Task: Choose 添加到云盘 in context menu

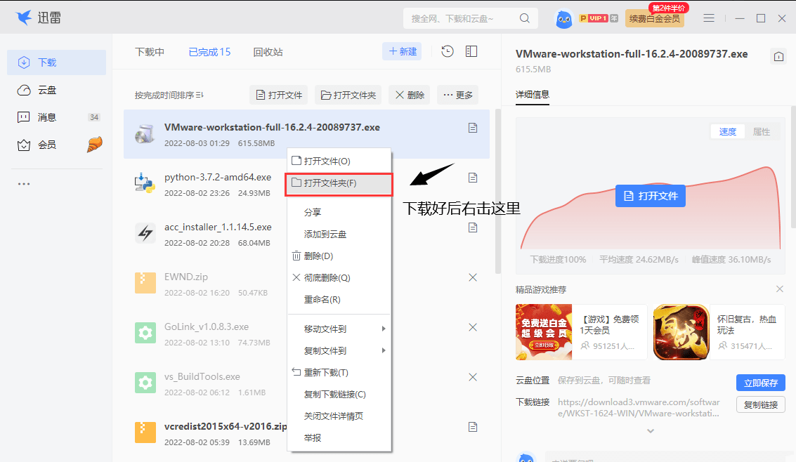Action: coord(339,234)
